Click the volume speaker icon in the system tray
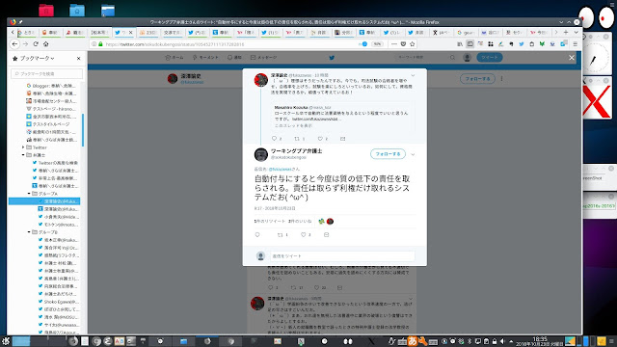 pos(502,341)
